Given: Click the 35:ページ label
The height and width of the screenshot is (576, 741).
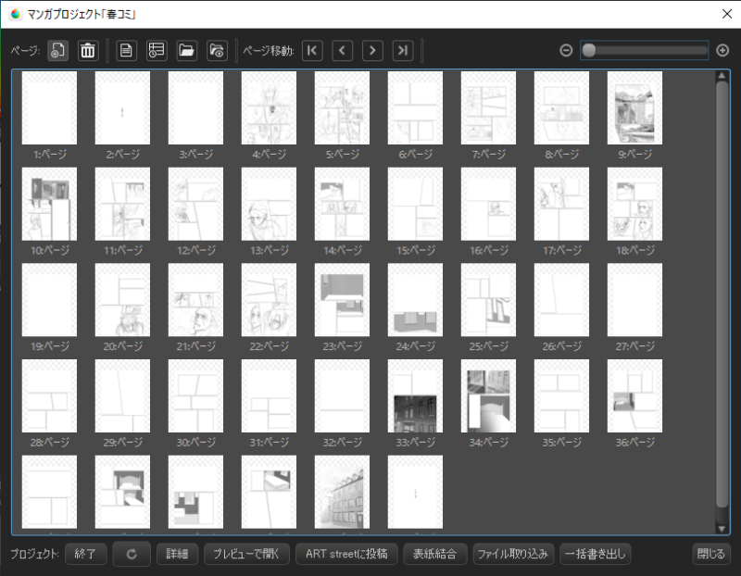Looking at the screenshot, I should point(561,442).
